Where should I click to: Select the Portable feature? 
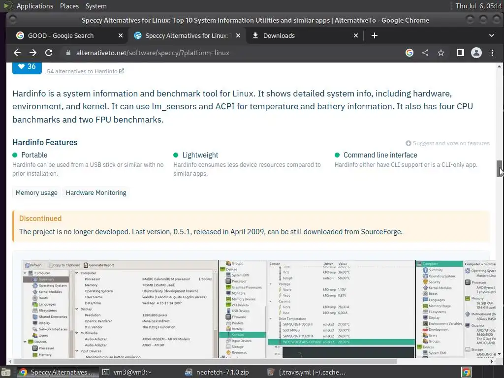click(x=34, y=155)
